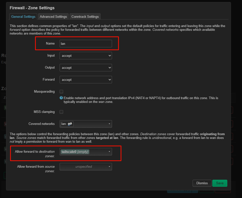Click the green Save button
This screenshot has width=242, height=198.
point(220,183)
